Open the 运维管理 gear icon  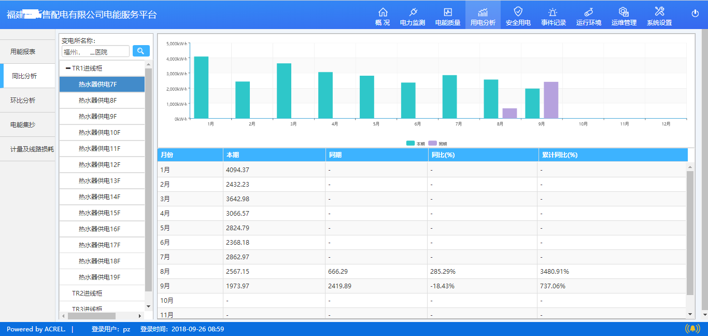pos(624,12)
